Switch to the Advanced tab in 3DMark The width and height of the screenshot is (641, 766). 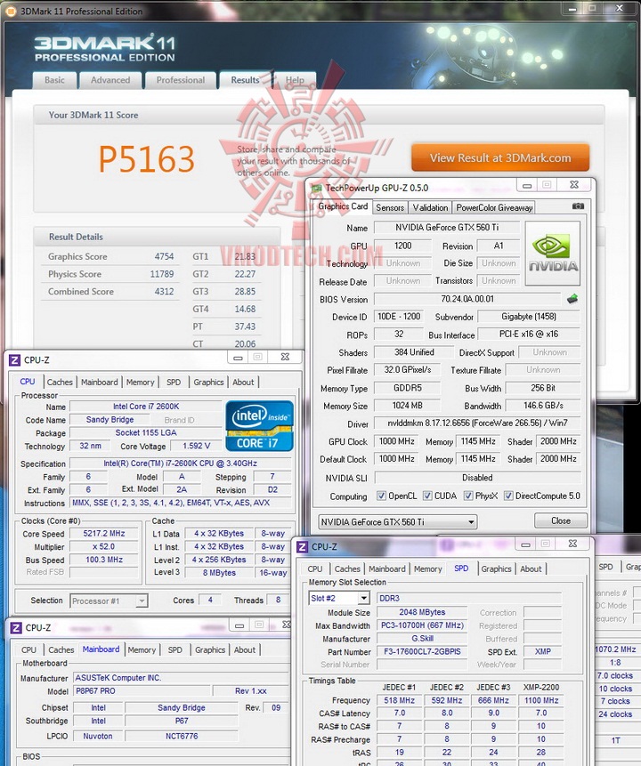110,80
